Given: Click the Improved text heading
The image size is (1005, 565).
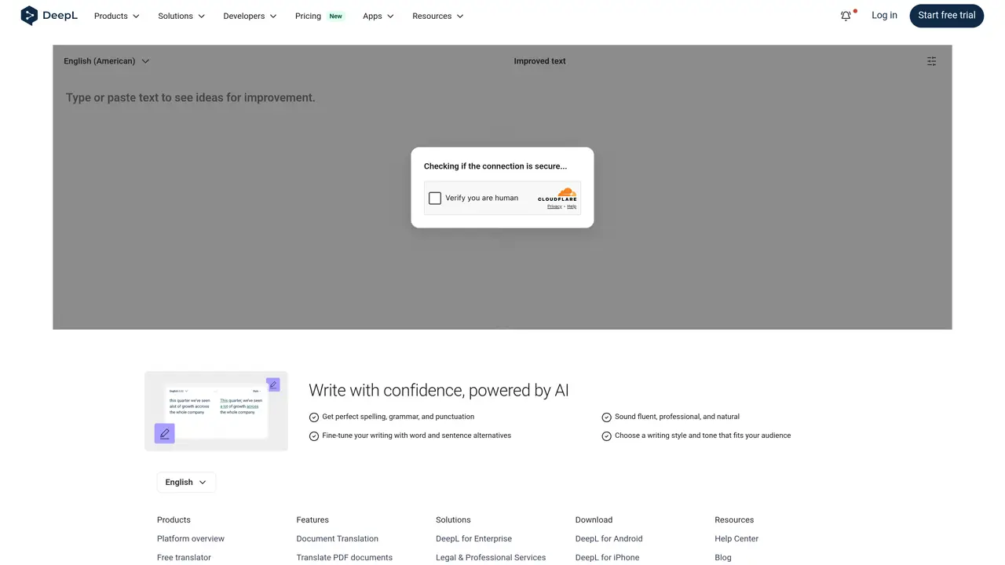Looking at the screenshot, I should (x=540, y=61).
